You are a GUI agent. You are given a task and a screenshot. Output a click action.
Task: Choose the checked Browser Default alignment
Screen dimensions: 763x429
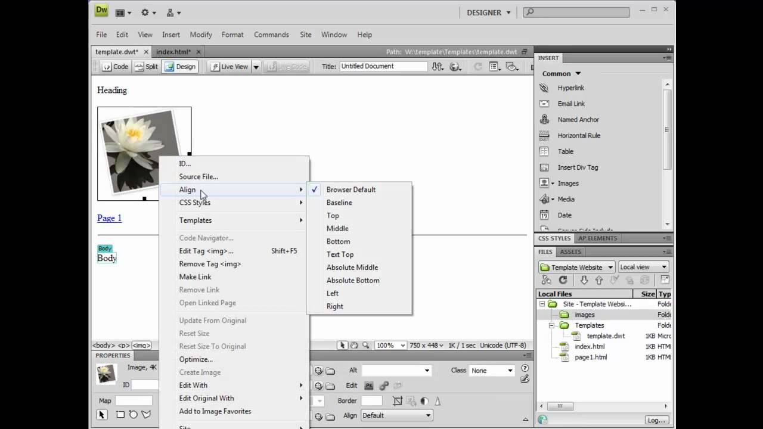pos(351,189)
